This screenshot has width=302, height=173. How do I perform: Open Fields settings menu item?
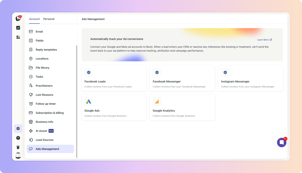pos(50,41)
